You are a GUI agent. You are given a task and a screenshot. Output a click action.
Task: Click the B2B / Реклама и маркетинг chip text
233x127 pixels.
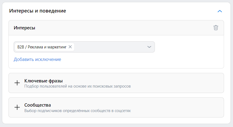click(x=42, y=47)
